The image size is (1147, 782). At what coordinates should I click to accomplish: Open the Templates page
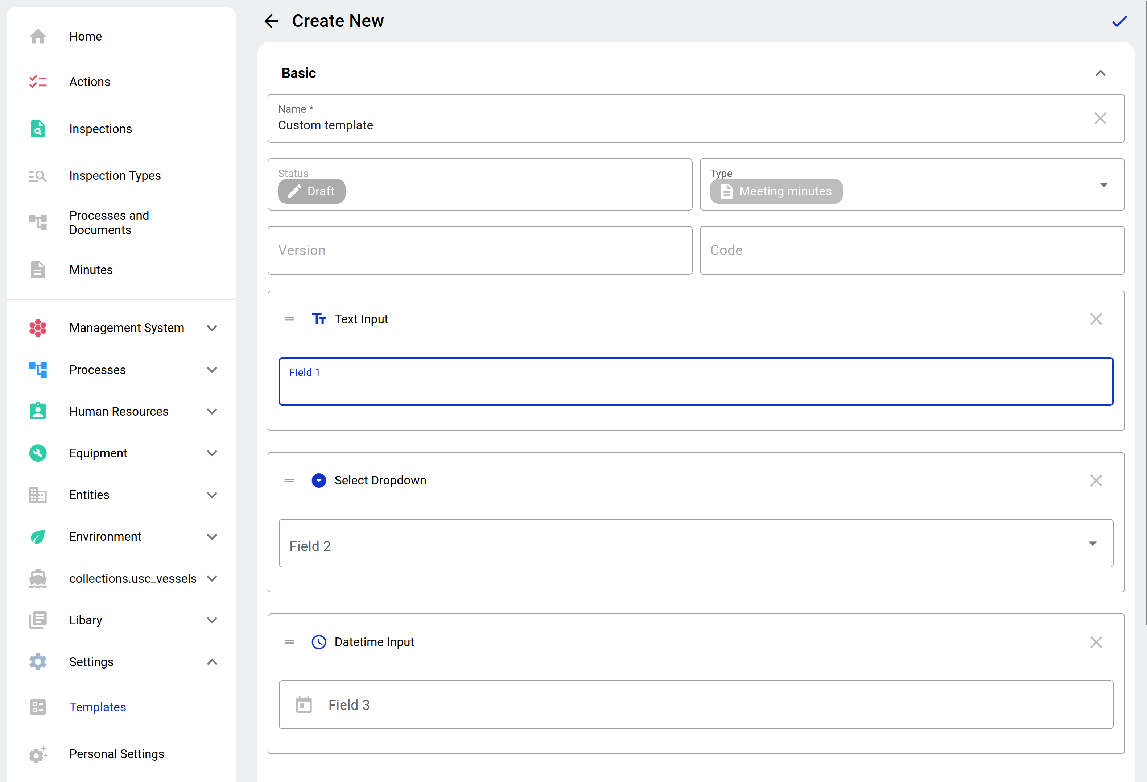(98, 707)
